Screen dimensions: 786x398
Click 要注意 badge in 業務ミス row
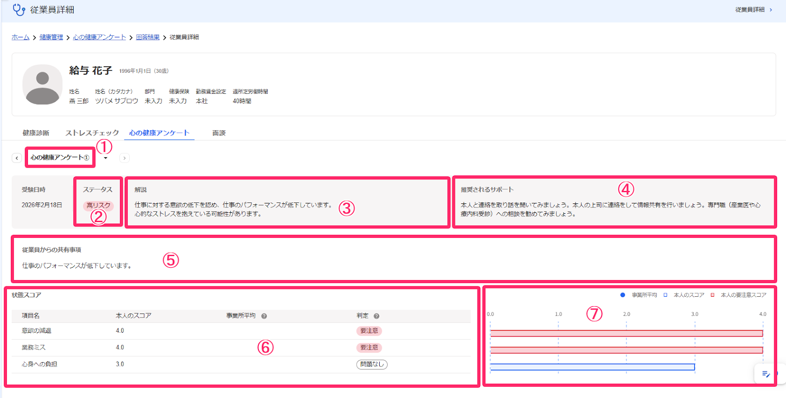369,347
